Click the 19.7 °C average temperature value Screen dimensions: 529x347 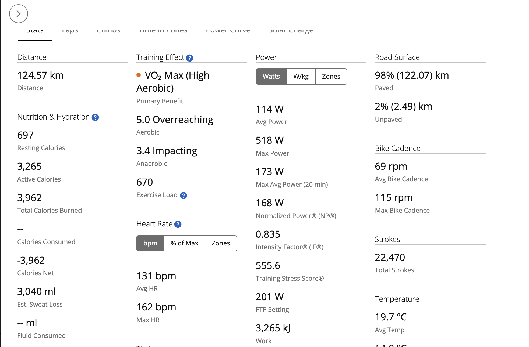coord(391,317)
